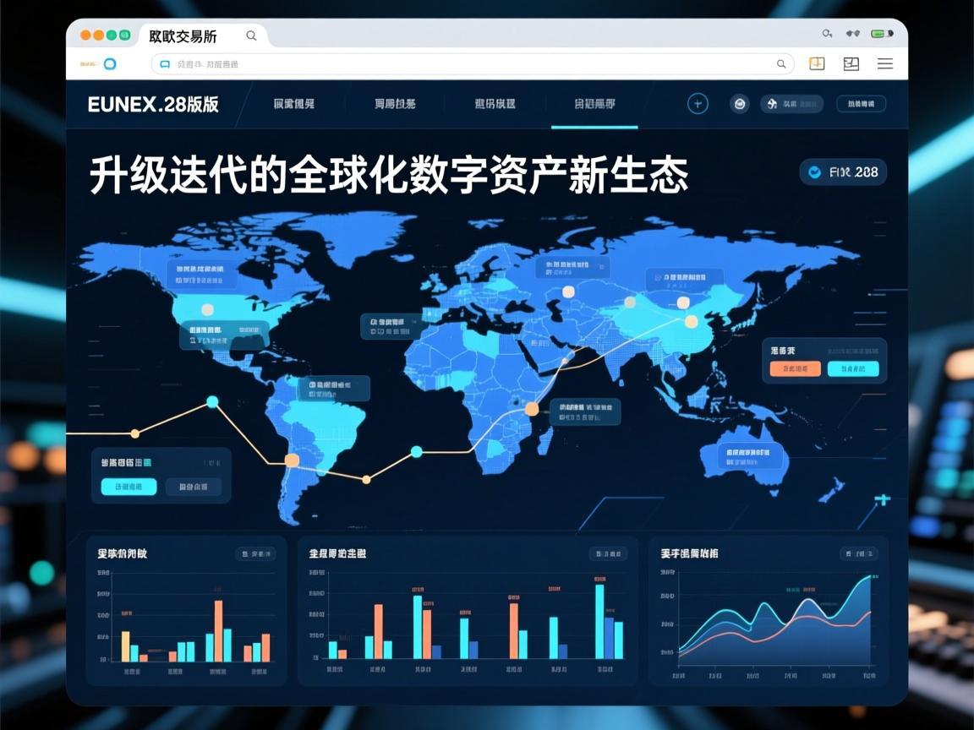Click the search magnifier at address bar end
Image resolution: width=974 pixels, height=730 pixels.
click(x=781, y=64)
